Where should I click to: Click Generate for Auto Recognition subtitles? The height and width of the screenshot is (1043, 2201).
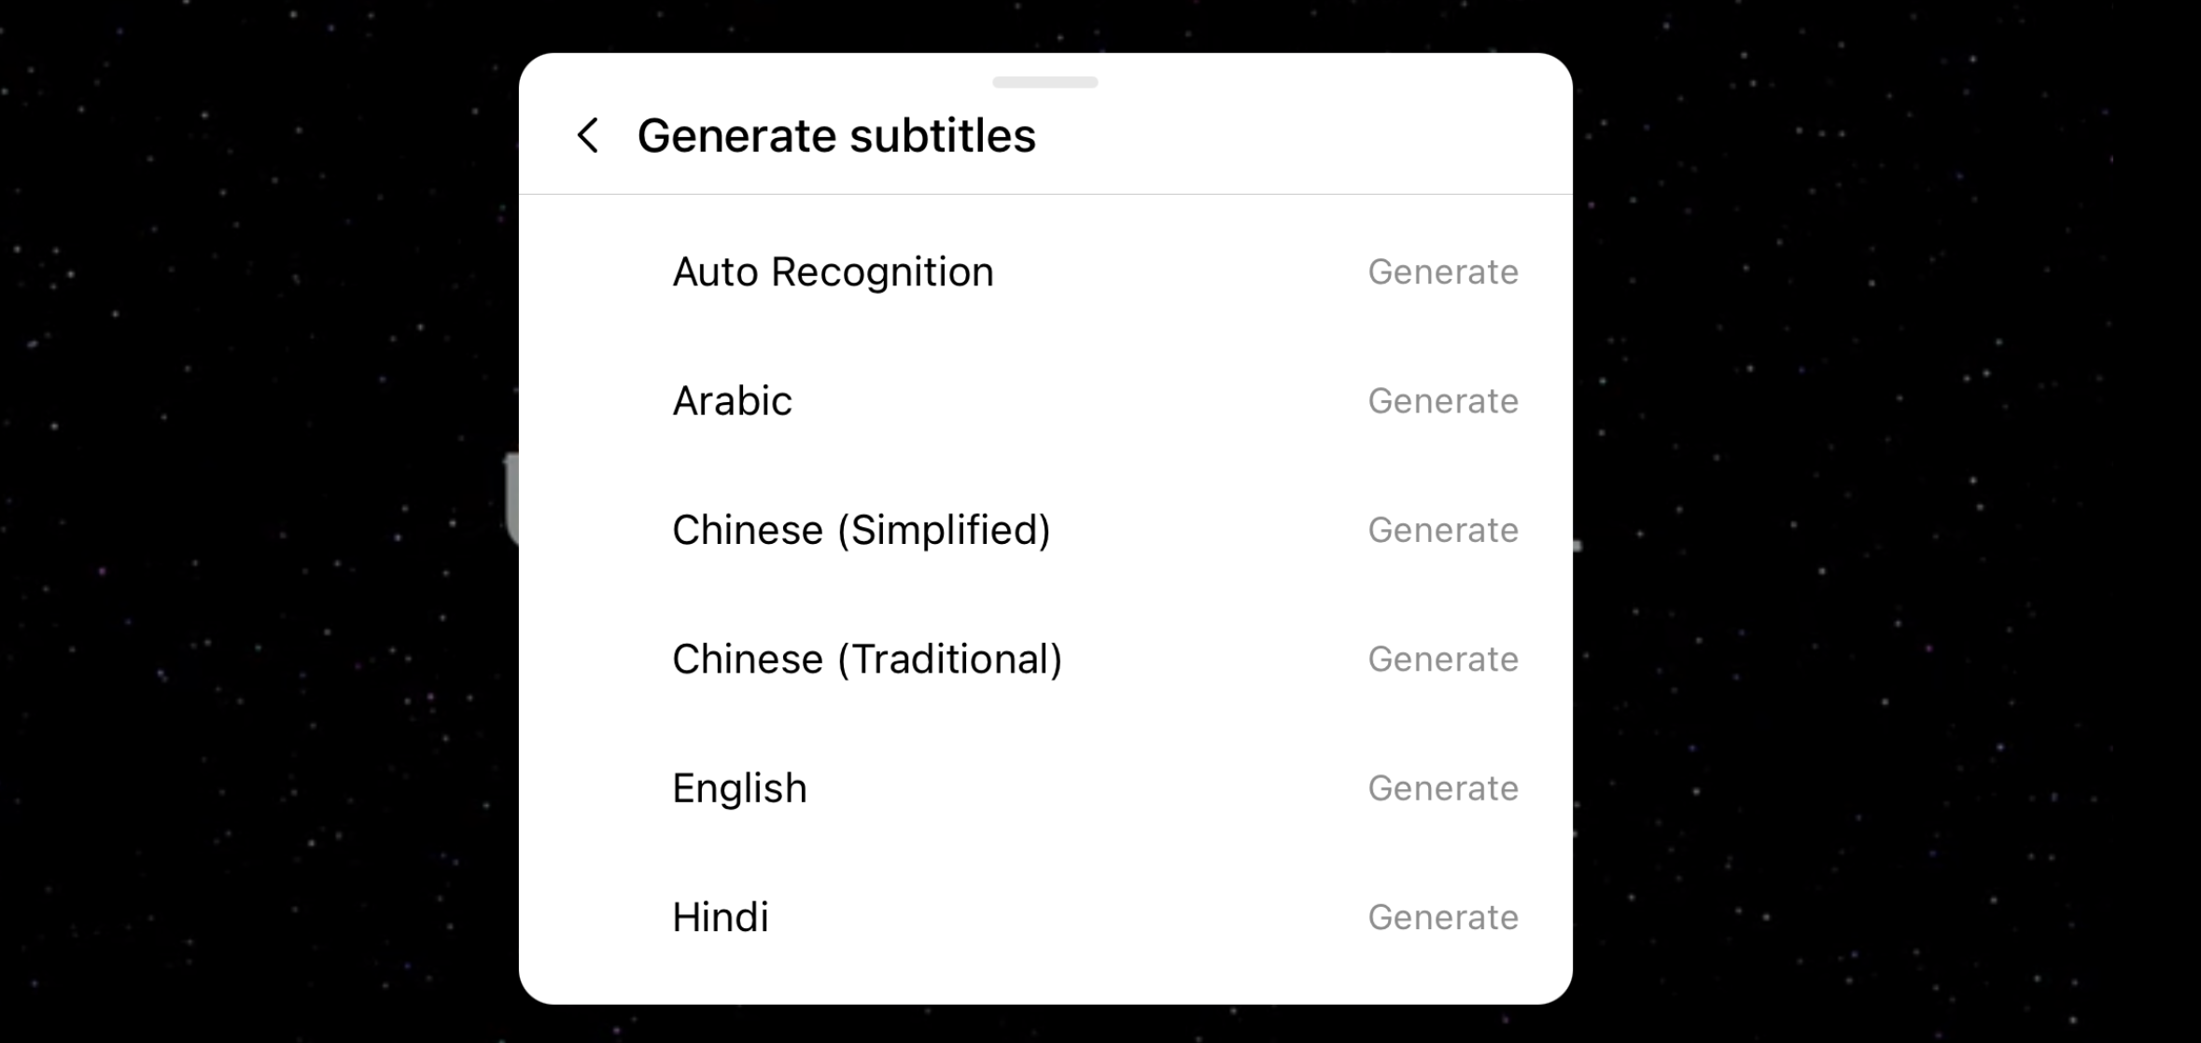click(x=1443, y=271)
